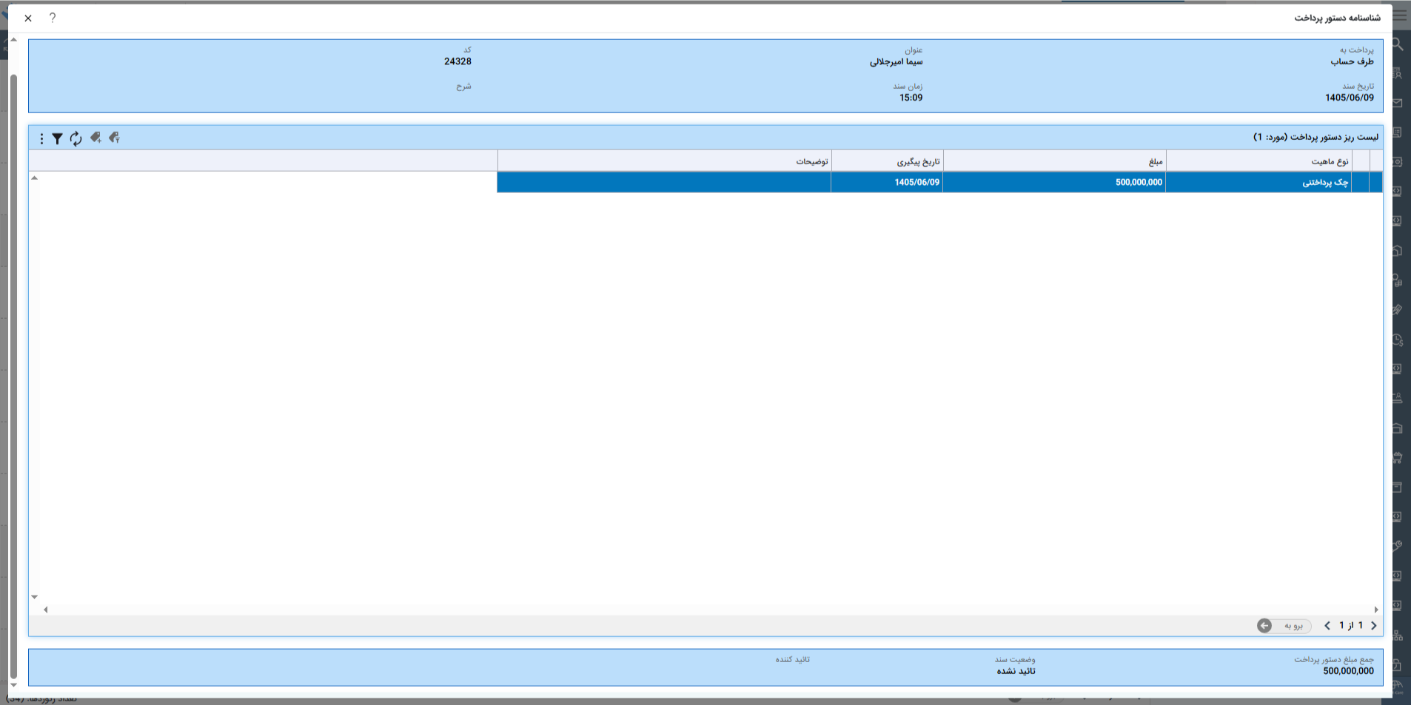Click the document time 15:09
The height and width of the screenshot is (705, 1411).
click(911, 98)
